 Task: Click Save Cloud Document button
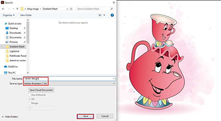click(41, 90)
